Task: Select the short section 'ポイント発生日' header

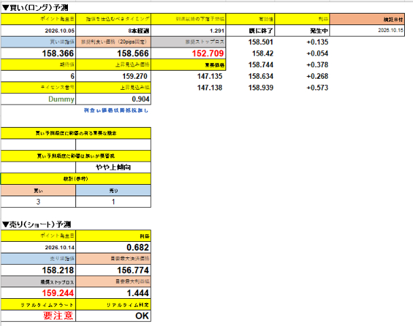Action: click(38, 236)
